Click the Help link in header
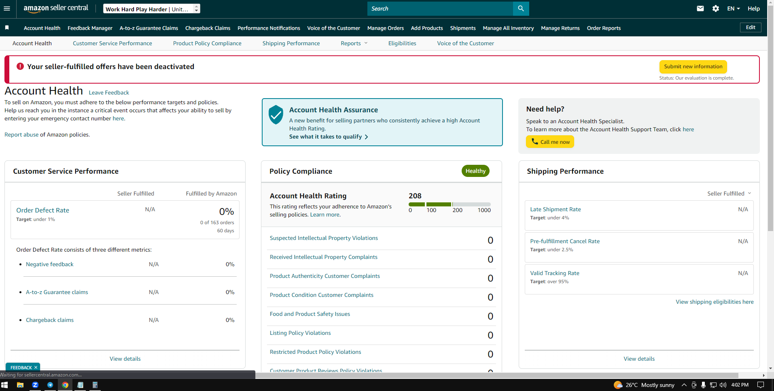774x391 pixels. point(754,8)
